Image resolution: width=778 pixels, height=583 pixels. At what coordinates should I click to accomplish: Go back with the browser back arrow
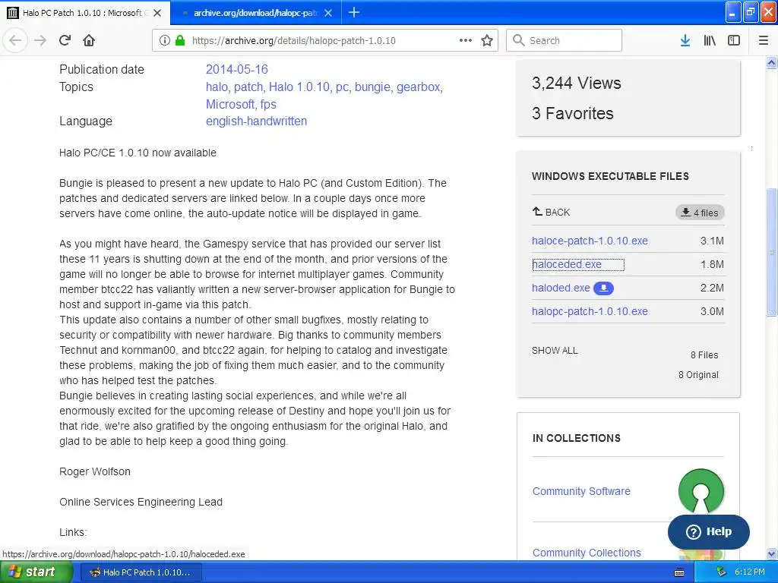(x=15, y=40)
